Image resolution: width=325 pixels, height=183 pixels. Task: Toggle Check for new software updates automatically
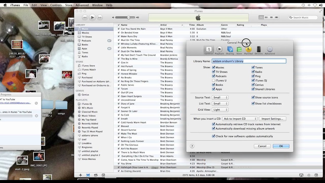coord(214,136)
